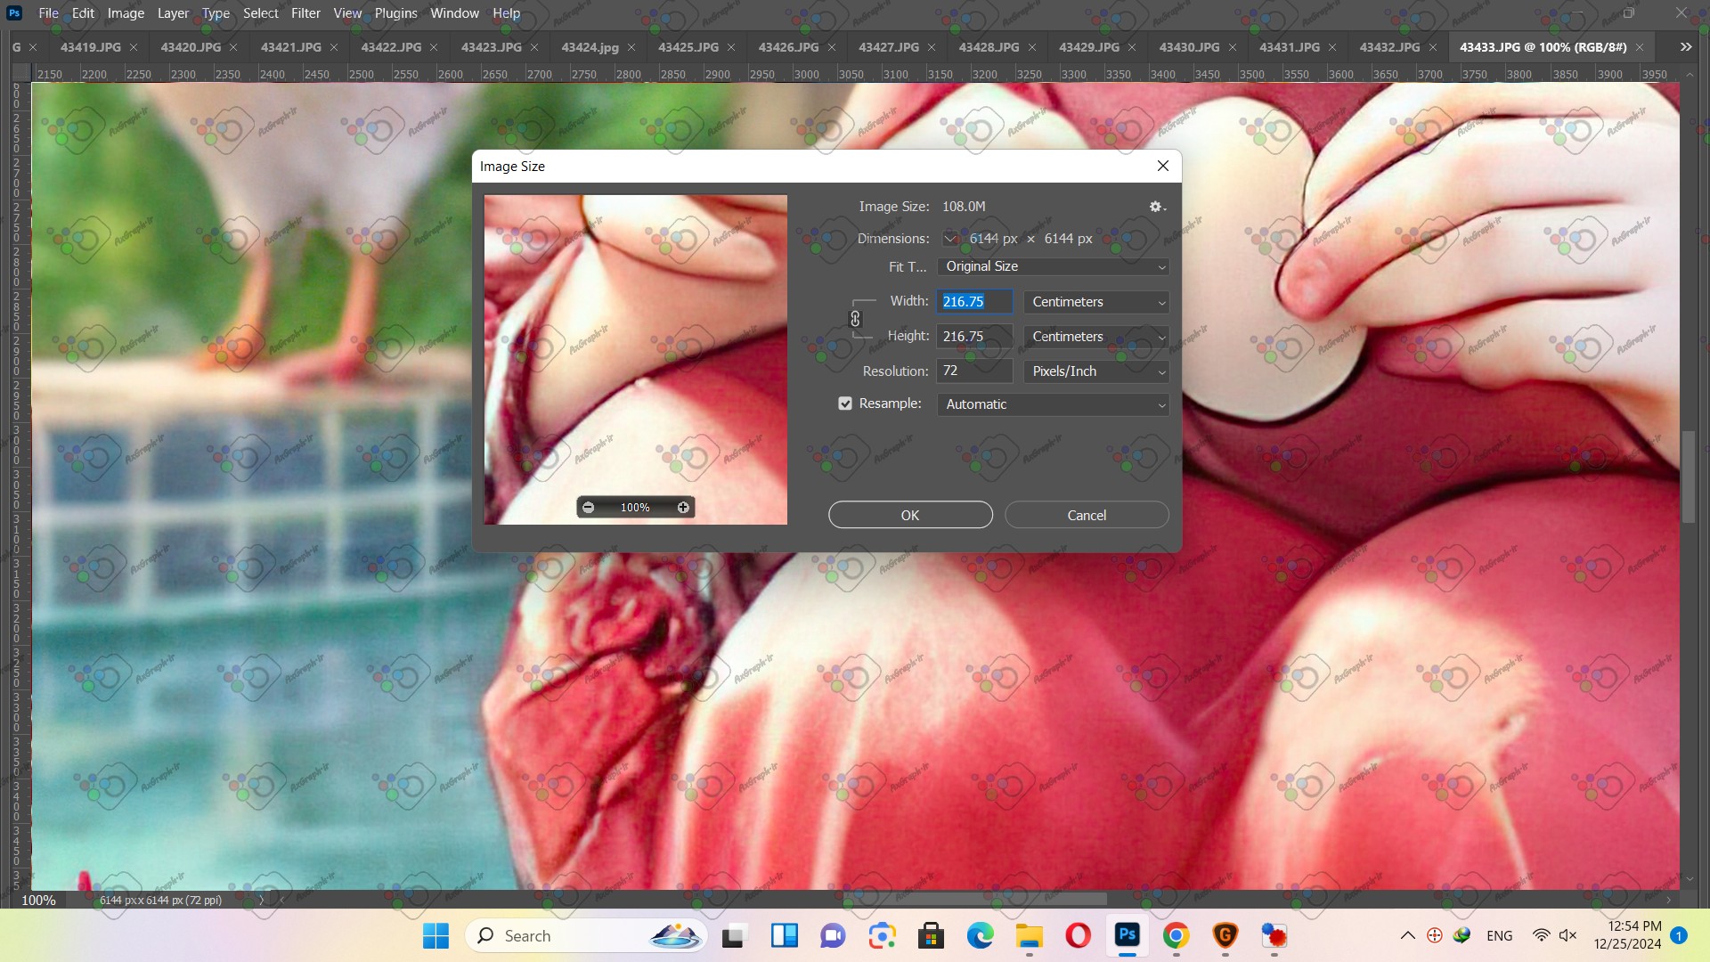The image size is (1710, 962).
Task: Open Google Chrome from the taskbar
Action: click(1176, 936)
